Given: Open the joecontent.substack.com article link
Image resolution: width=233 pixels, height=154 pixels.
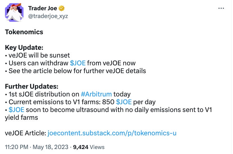Looking at the screenshot, I should (x=112, y=133).
